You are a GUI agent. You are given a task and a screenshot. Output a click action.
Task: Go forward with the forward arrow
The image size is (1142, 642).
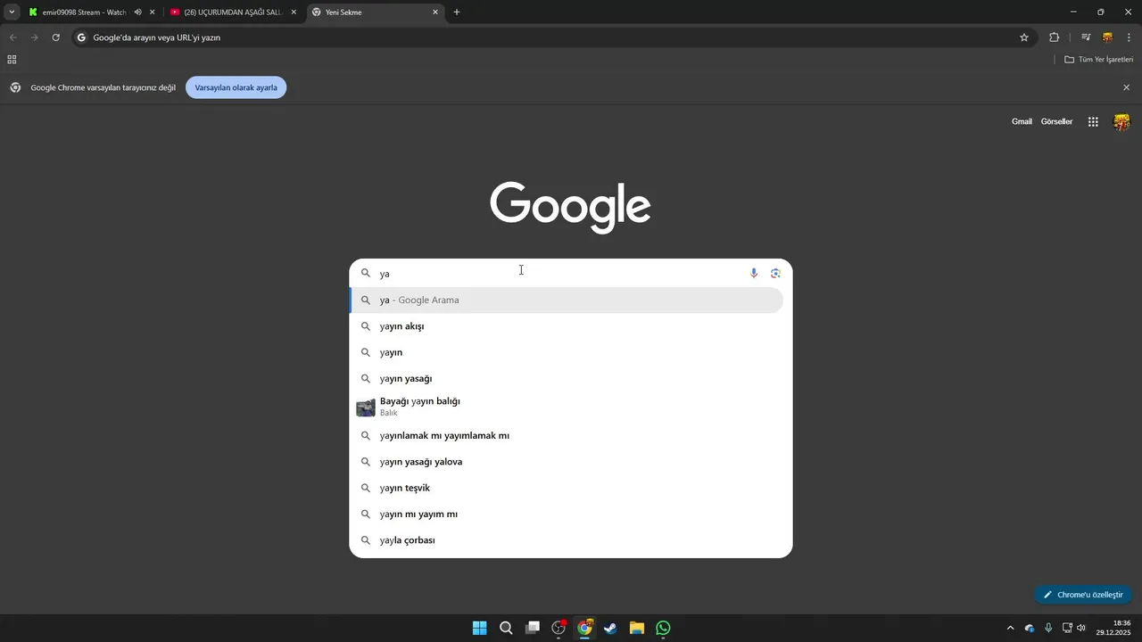(x=34, y=37)
